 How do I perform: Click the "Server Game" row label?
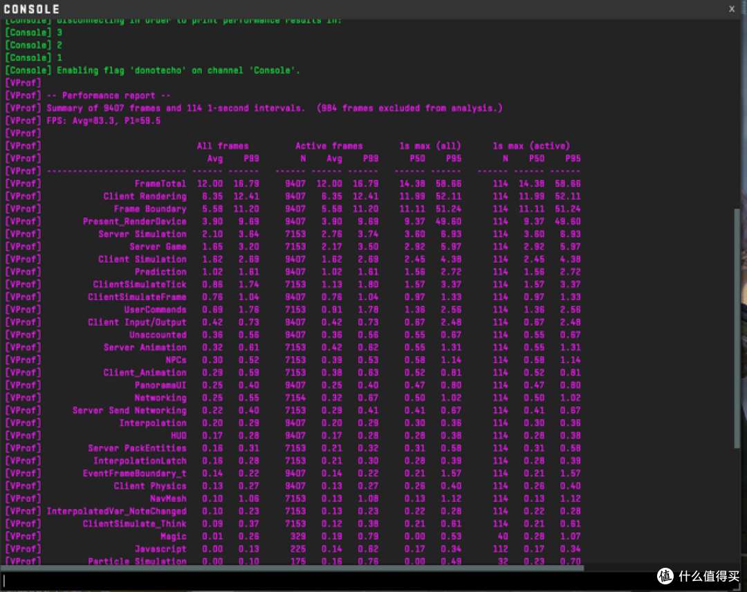point(158,247)
